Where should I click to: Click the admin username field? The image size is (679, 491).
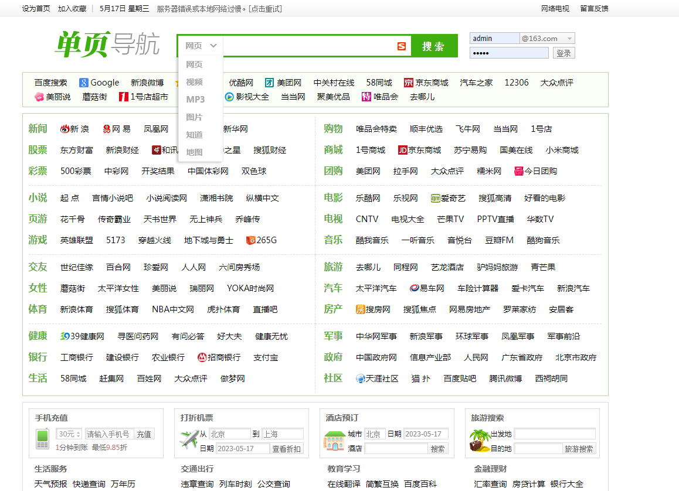(494, 39)
